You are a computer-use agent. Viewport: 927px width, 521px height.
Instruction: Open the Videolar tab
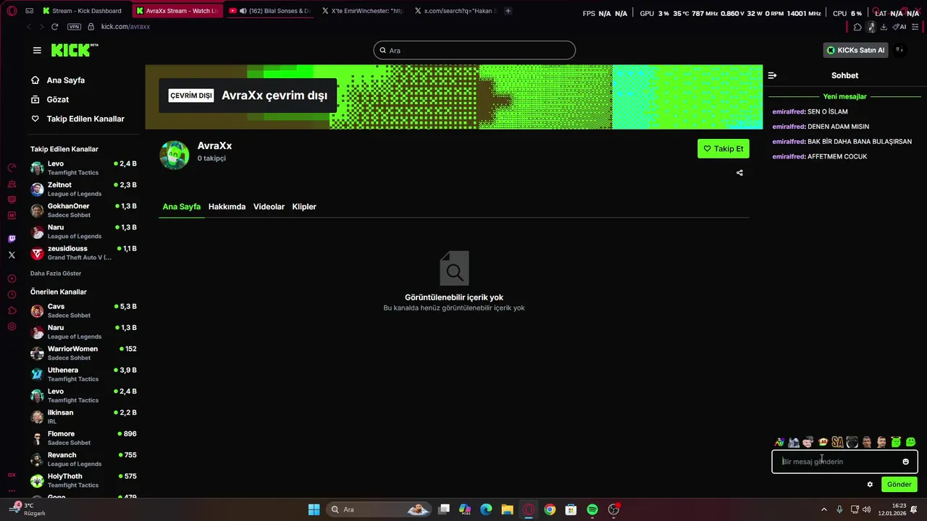[x=269, y=207]
